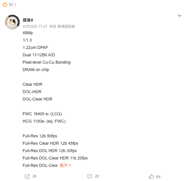Click the 热门 label
Screen dimensions: 186x181
(12, 5)
